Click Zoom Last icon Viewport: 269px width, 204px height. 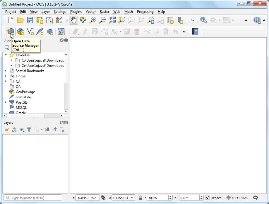(x=151, y=20)
